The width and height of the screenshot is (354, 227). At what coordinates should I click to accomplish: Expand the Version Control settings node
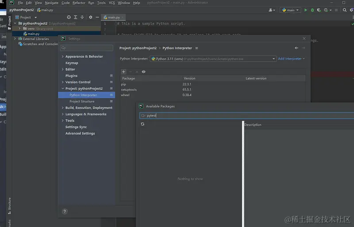pos(62,82)
